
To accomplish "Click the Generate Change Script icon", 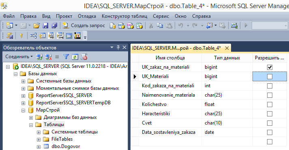I will [10, 36].
